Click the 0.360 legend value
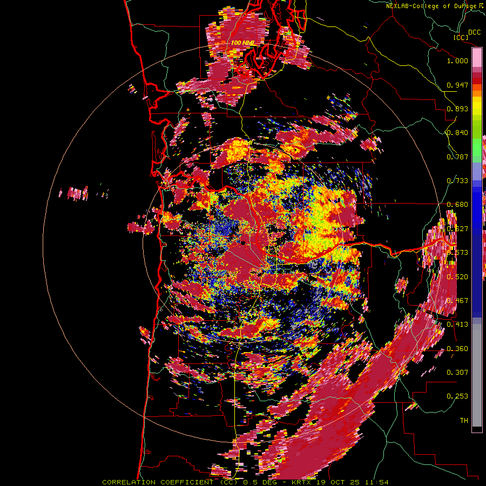Viewport: 486px width, 486px height. 457,349
